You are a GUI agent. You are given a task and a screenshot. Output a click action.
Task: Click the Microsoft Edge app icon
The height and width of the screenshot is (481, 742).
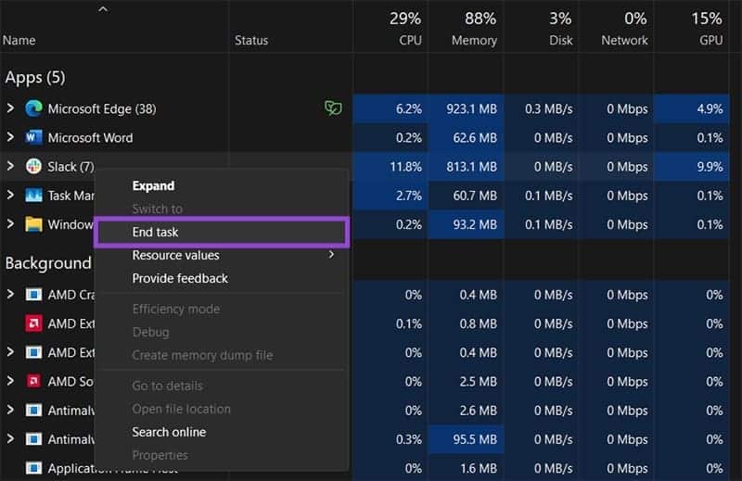click(x=33, y=108)
